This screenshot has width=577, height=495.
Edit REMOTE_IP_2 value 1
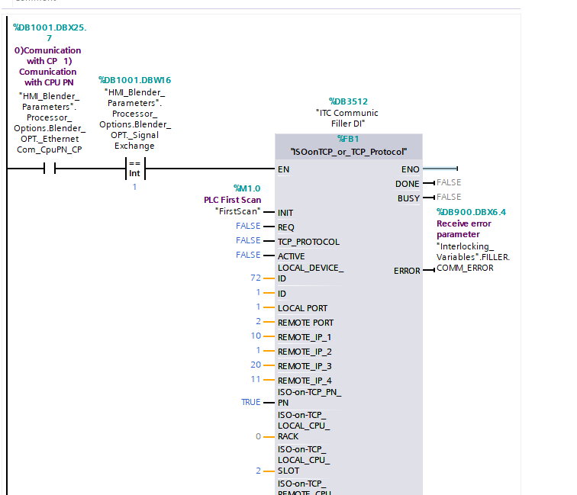258,350
